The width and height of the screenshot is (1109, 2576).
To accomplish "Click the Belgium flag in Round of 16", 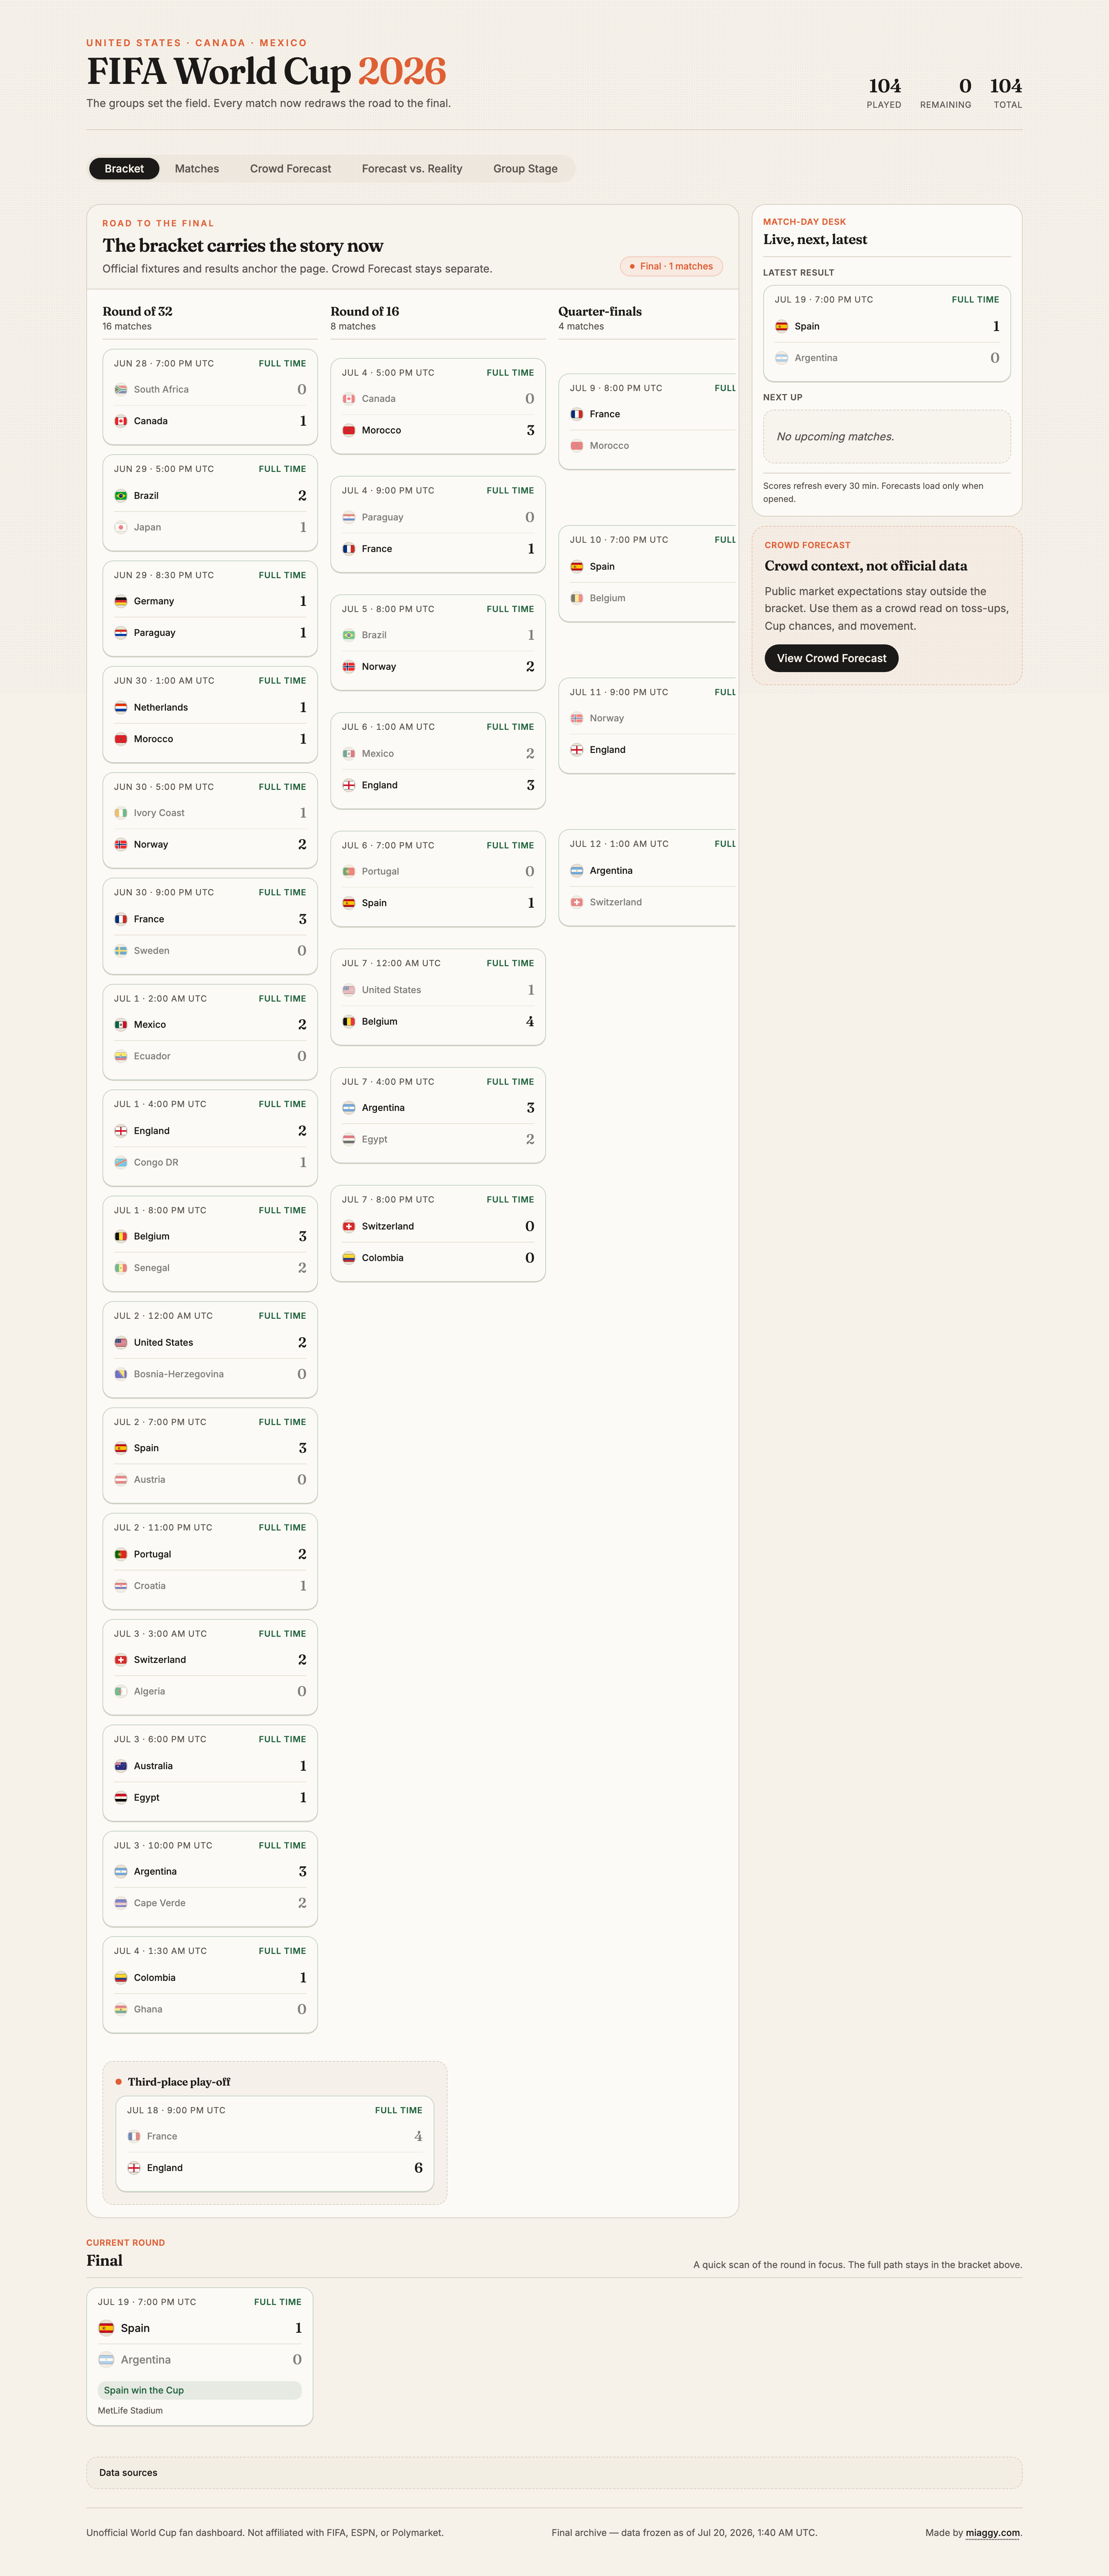I will coord(349,1021).
